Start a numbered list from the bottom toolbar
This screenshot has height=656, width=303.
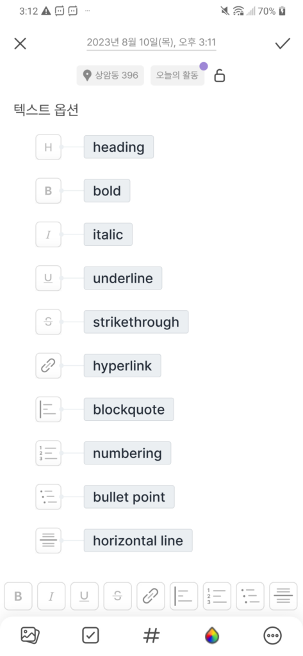[x=217, y=596]
